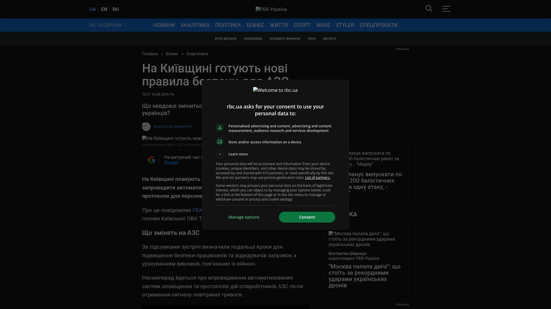Viewport: 551px width, 309px height.
Task: Open the STYLER menu item
Action: [345, 25]
